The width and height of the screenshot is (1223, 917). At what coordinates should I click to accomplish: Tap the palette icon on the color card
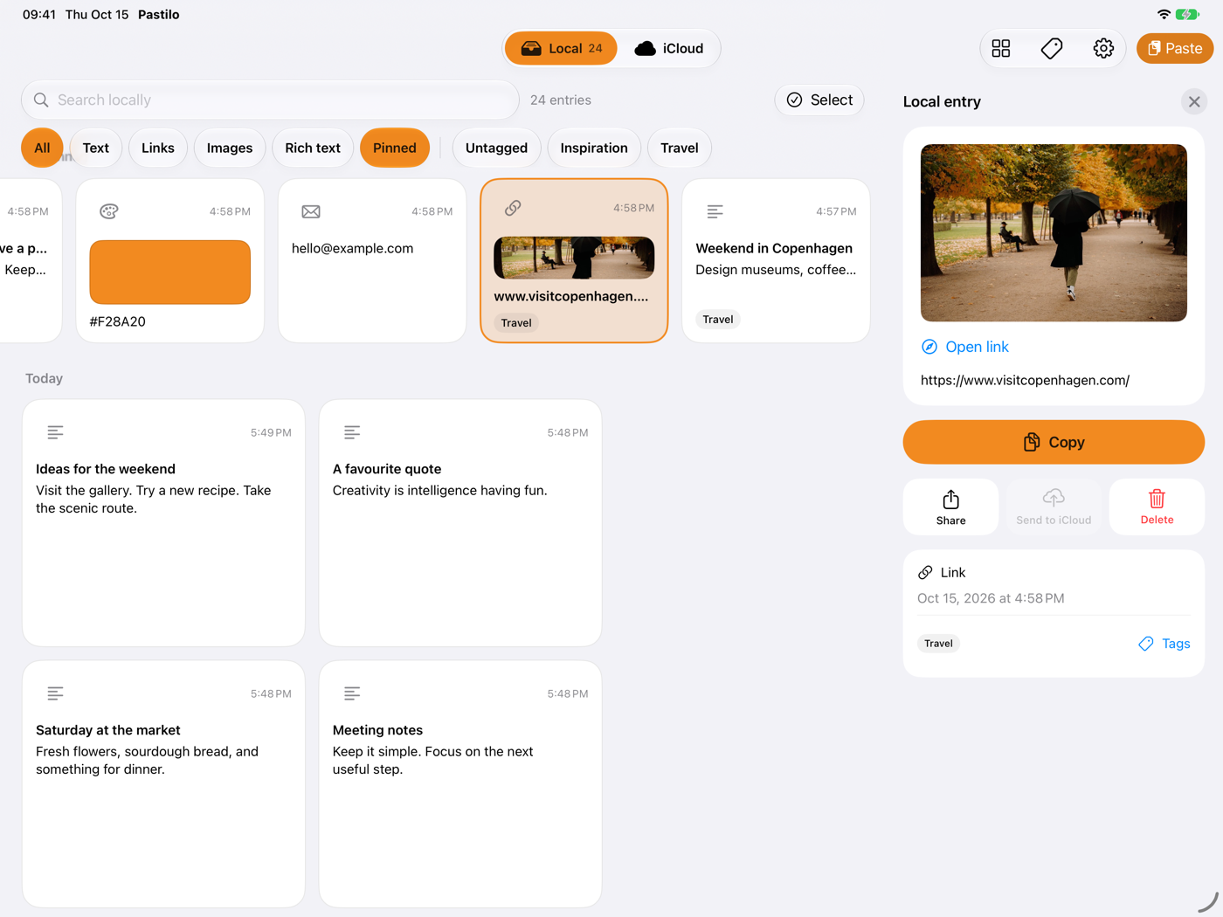coord(109,211)
